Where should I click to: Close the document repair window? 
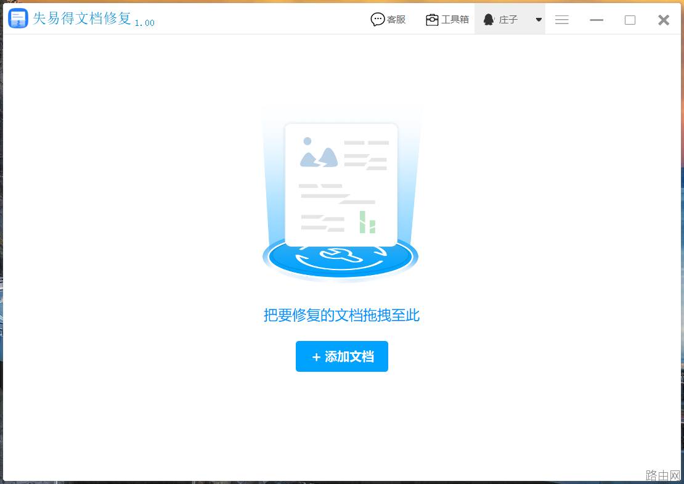[664, 20]
